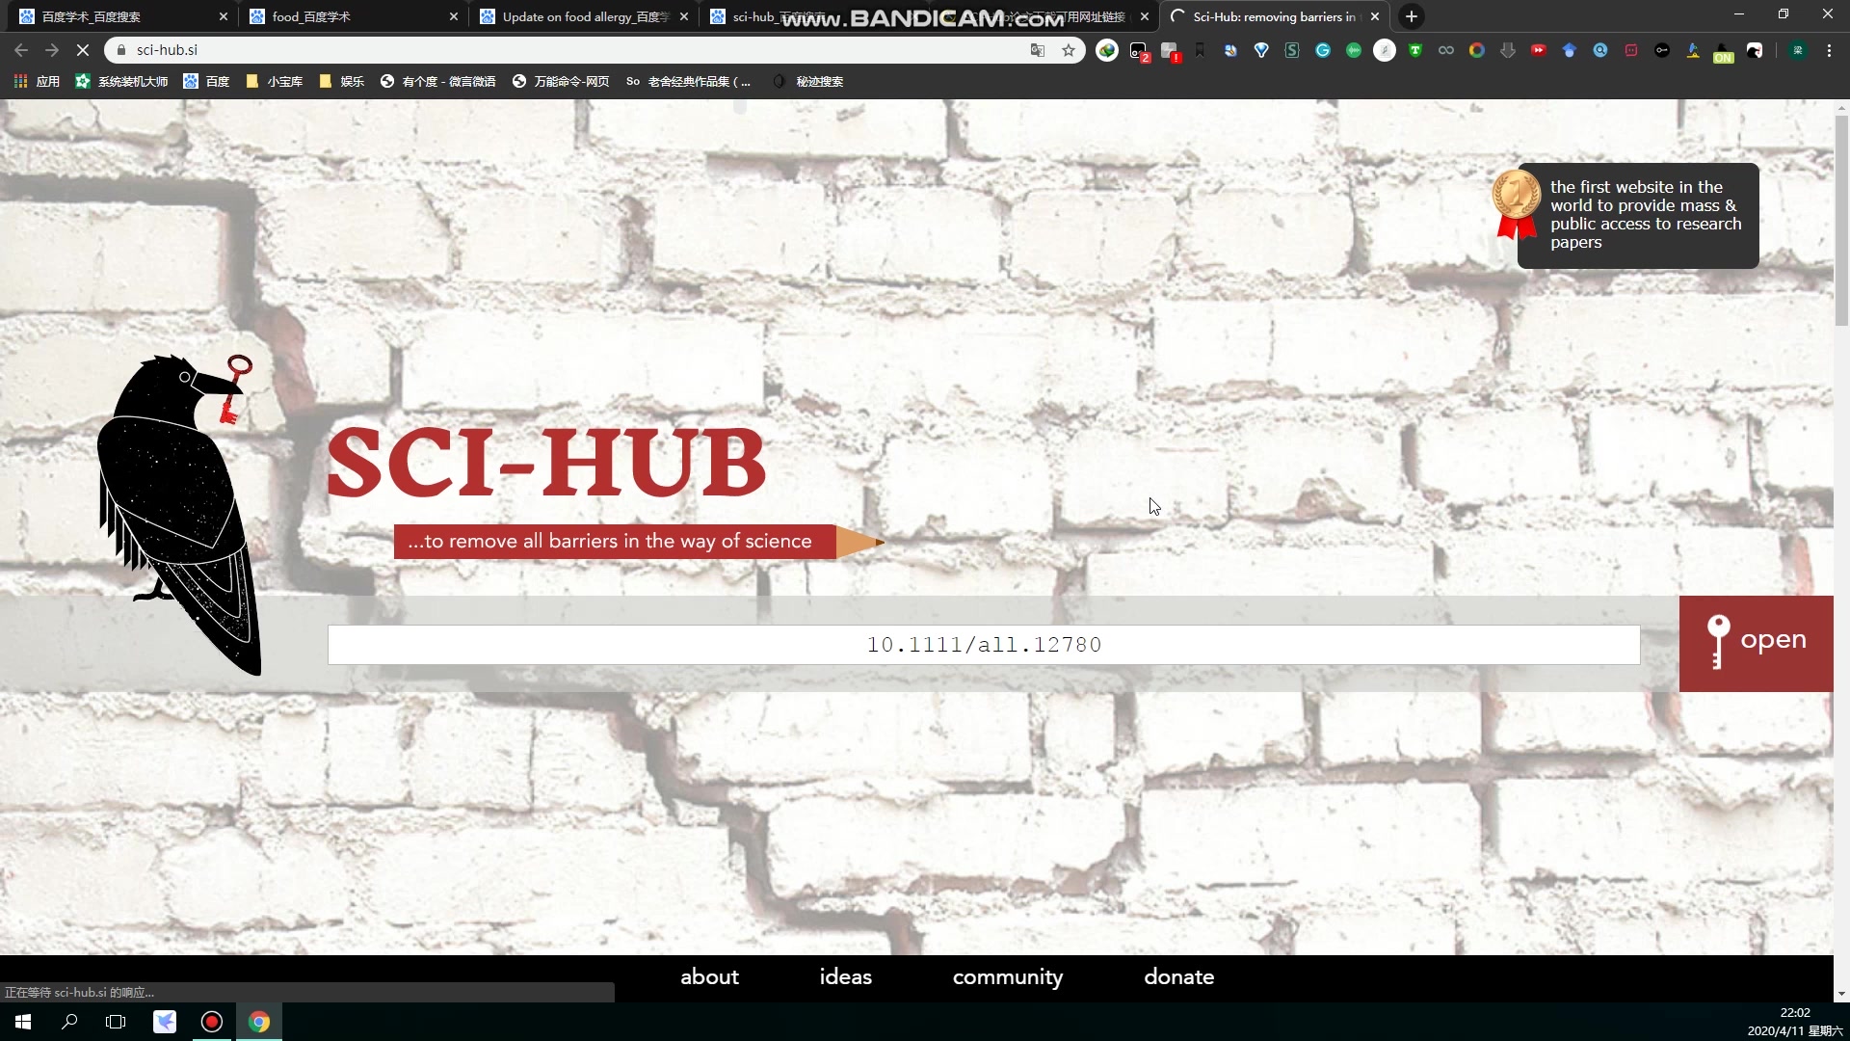Click the new tab plus button
Image resolution: width=1850 pixels, height=1041 pixels.
click(1411, 15)
